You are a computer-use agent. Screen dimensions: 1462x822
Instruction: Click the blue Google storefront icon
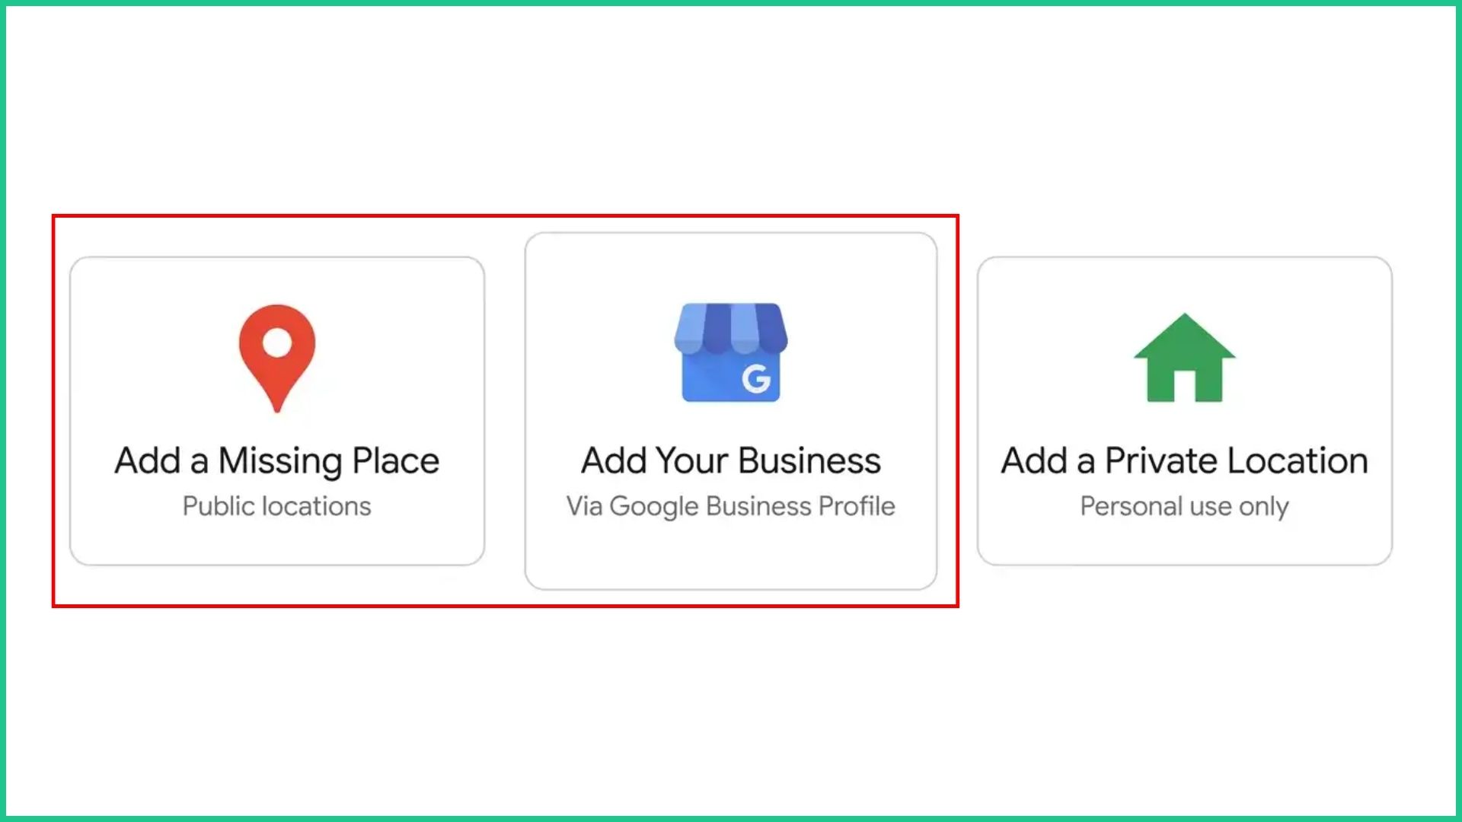pos(731,352)
